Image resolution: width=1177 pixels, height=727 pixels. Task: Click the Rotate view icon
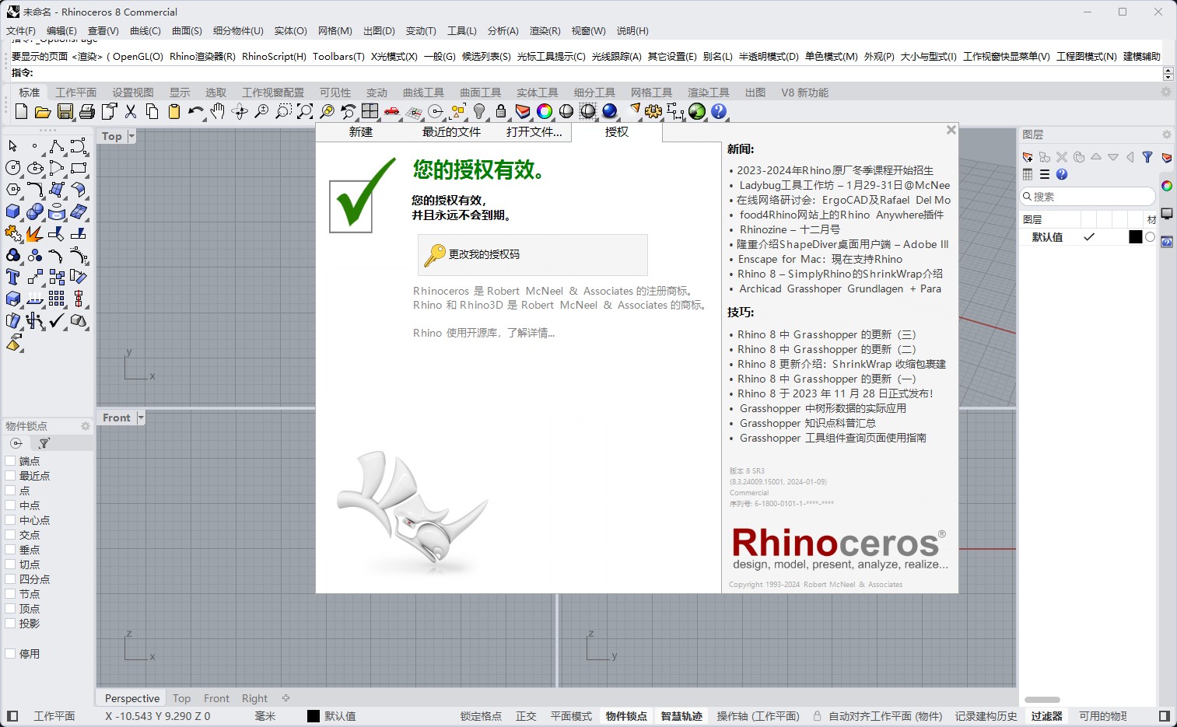coord(240,112)
